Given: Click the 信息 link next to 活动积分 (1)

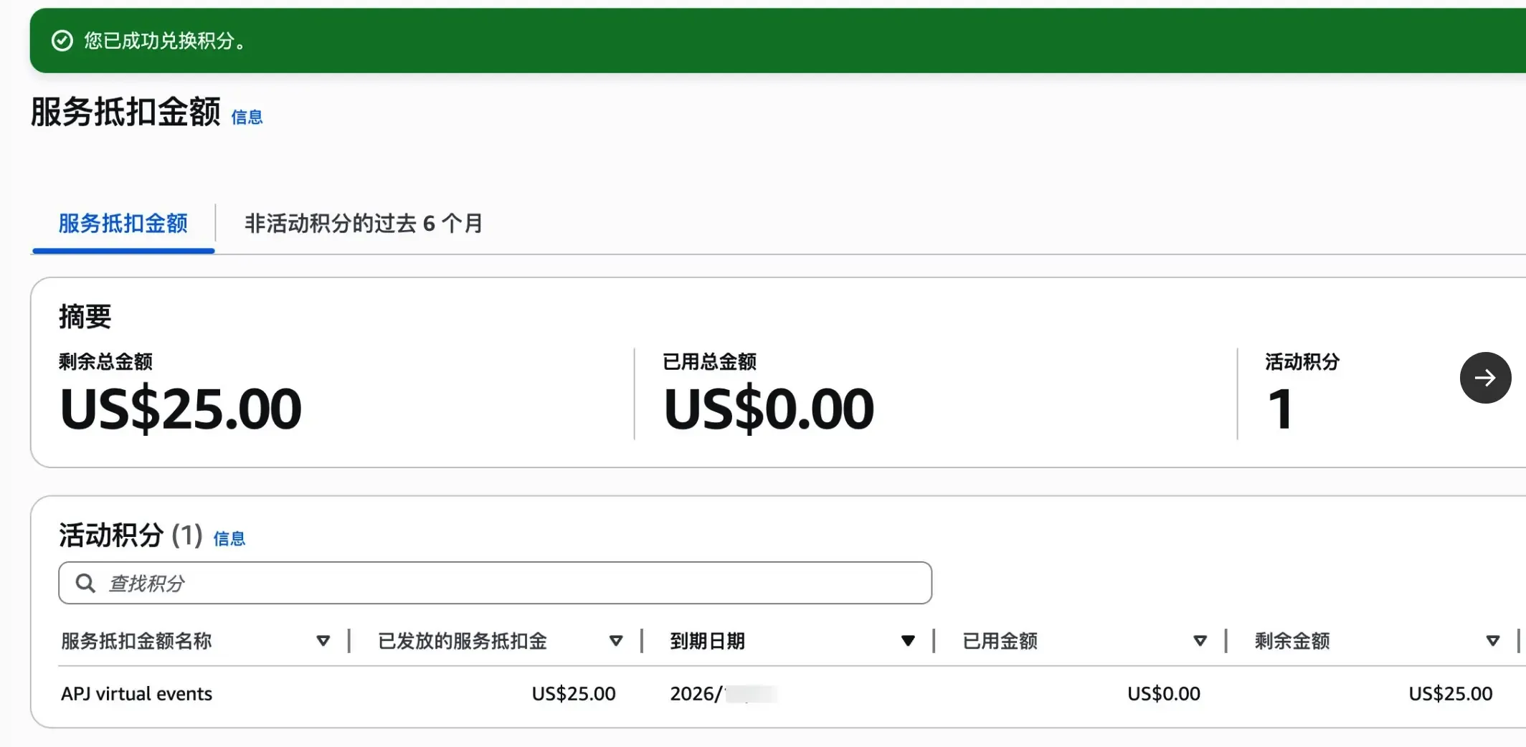Looking at the screenshot, I should tap(229, 539).
